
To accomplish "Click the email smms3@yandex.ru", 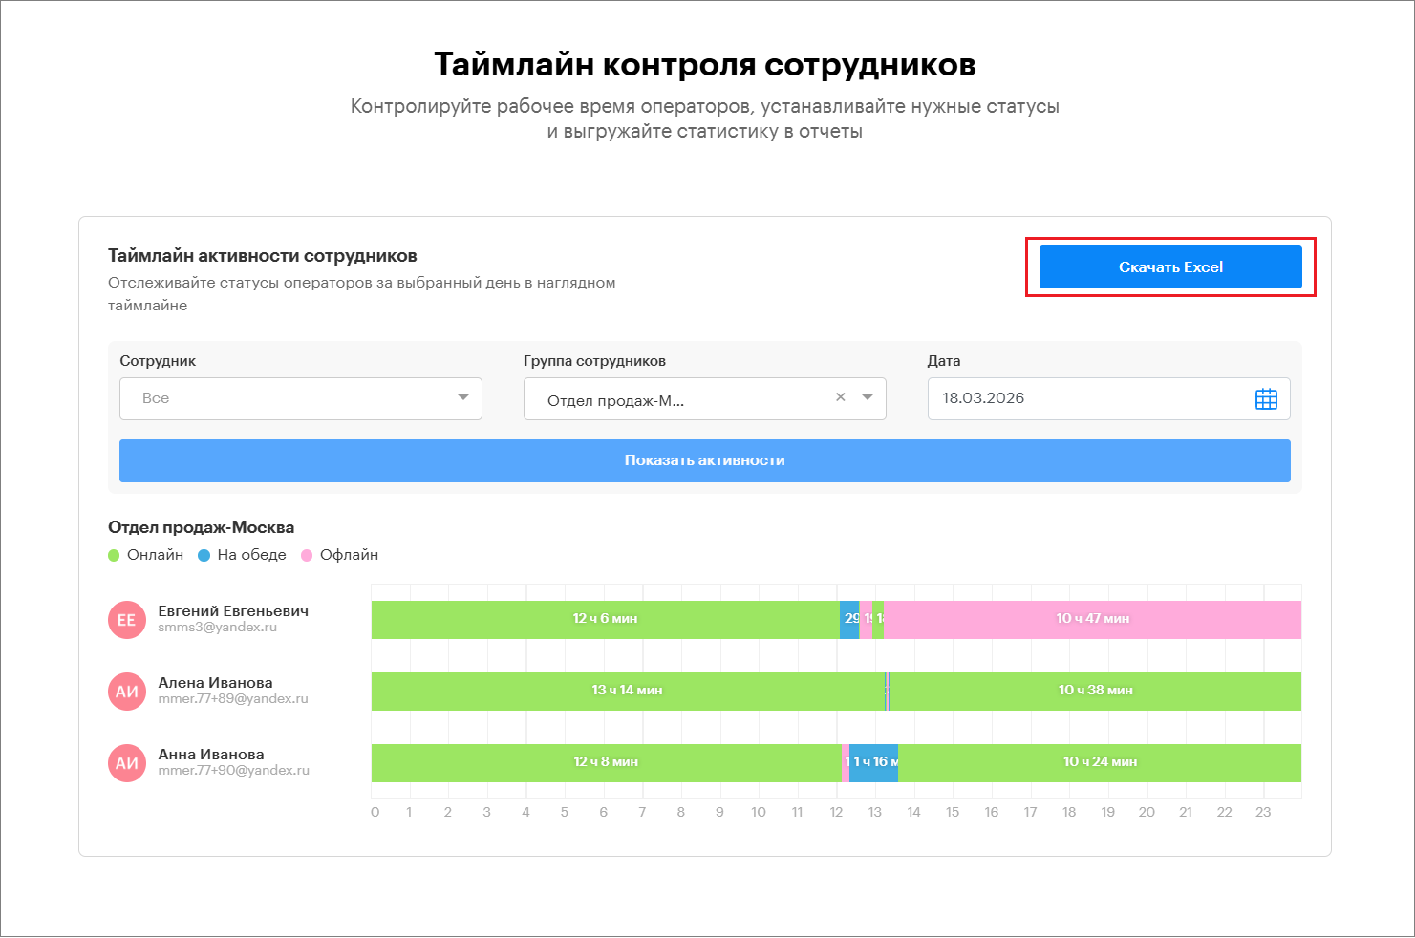I will (x=217, y=628).
